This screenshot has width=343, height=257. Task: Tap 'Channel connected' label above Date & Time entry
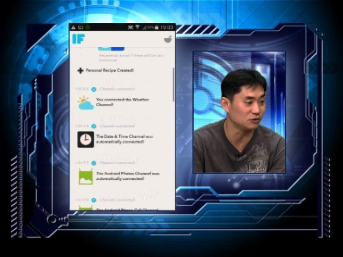click(117, 126)
